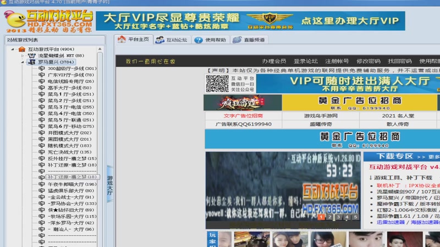The height and width of the screenshot is (247, 440).
Task: Click the hall icon beside 300超级厅-多线
Action: [42, 68]
